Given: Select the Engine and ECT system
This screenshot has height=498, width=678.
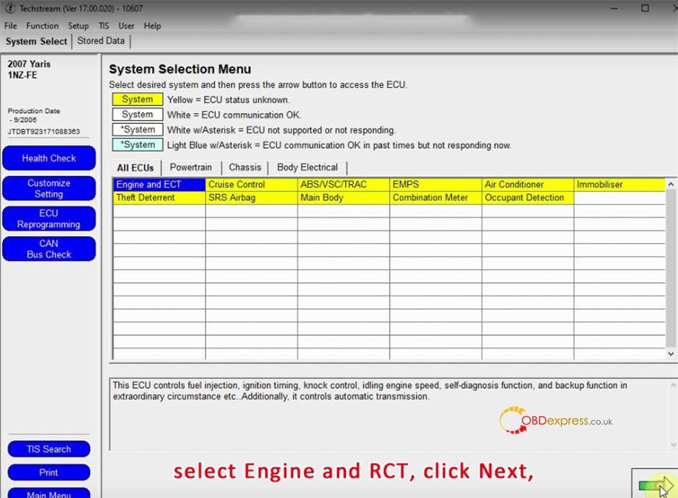Looking at the screenshot, I should coord(149,185).
